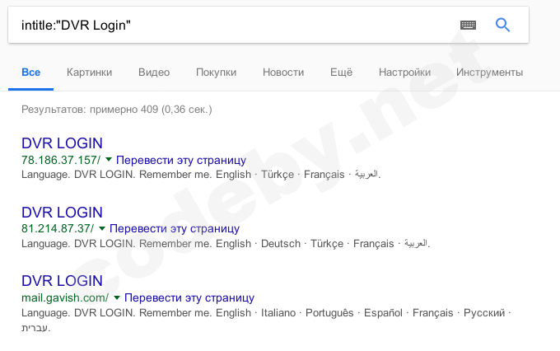Expand the Ещё menu
The width and height of the screenshot is (560, 351).
pos(341,73)
